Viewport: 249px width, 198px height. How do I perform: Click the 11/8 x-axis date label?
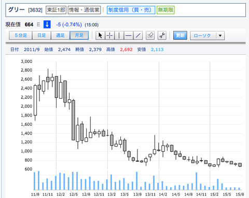(35, 194)
